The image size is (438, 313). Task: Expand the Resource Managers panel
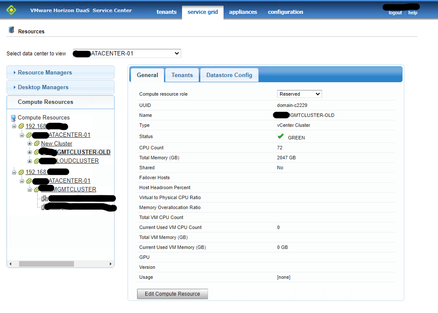tap(61, 72)
